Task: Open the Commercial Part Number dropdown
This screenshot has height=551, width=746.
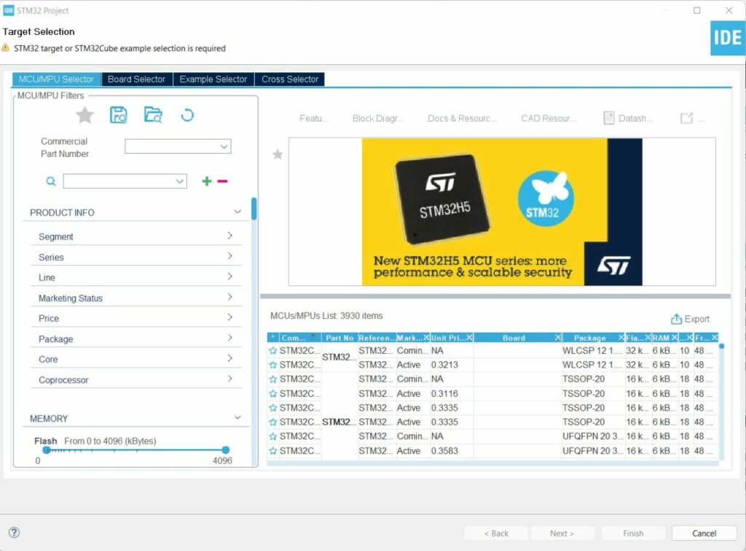Action: pos(224,147)
